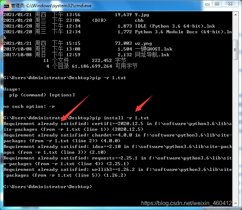Viewport: 242px width, 210px height.
Task: Click the vertical scrollbar thumb
Action: click(235, 50)
